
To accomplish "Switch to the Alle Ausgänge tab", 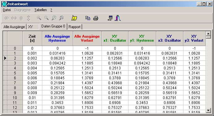I will (14, 27).
